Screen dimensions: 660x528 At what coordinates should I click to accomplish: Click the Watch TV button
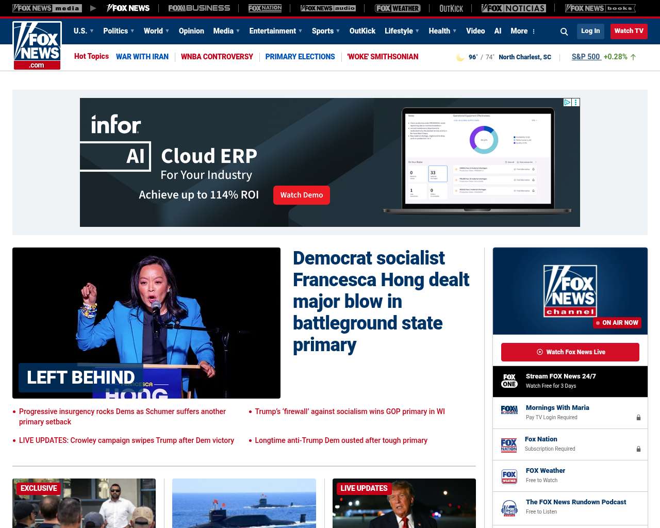(629, 31)
